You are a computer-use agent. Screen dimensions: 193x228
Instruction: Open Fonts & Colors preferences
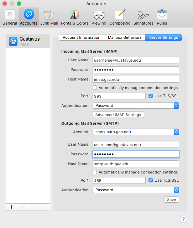coord(74,17)
